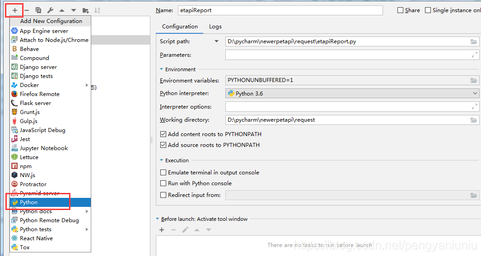Viewport: 481px width, 256px height.
Task: Switch to the Configuration tab
Action: [180, 27]
